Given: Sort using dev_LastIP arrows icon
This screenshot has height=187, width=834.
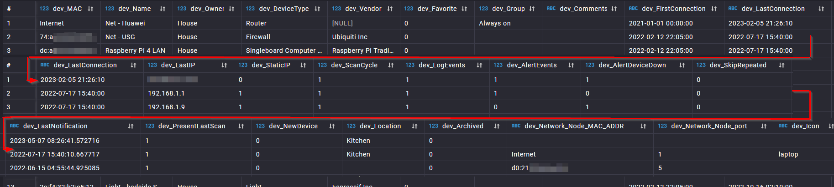Looking at the screenshot, I should tap(224, 65).
